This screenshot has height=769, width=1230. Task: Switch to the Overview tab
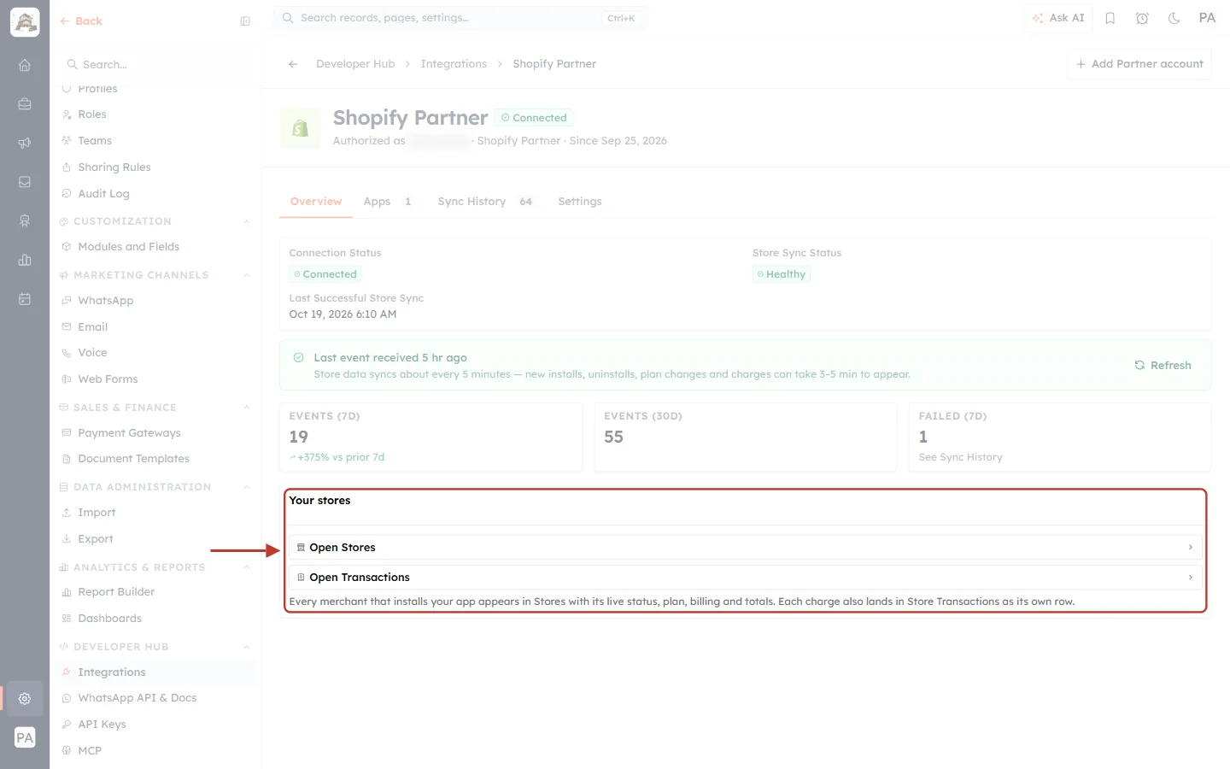pyautogui.click(x=316, y=202)
